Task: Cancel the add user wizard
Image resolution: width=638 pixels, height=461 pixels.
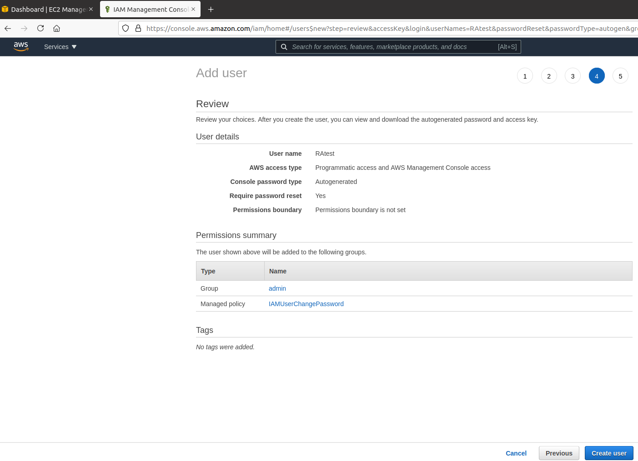Action: click(x=516, y=453)
